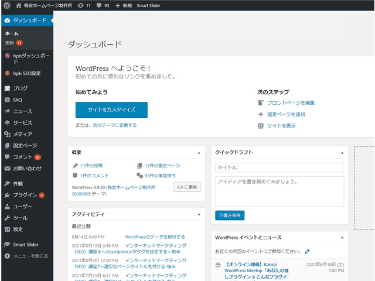Click the メディア library icon
Viewport: 375px width, 281px height.
(7, 134)
